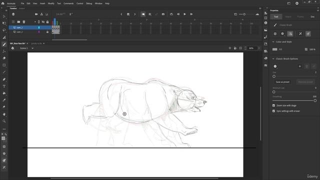The height and width of the screenshot is (180, 320).
Task: Select the Classic Brush tool in toolbar
Action: 4,44
